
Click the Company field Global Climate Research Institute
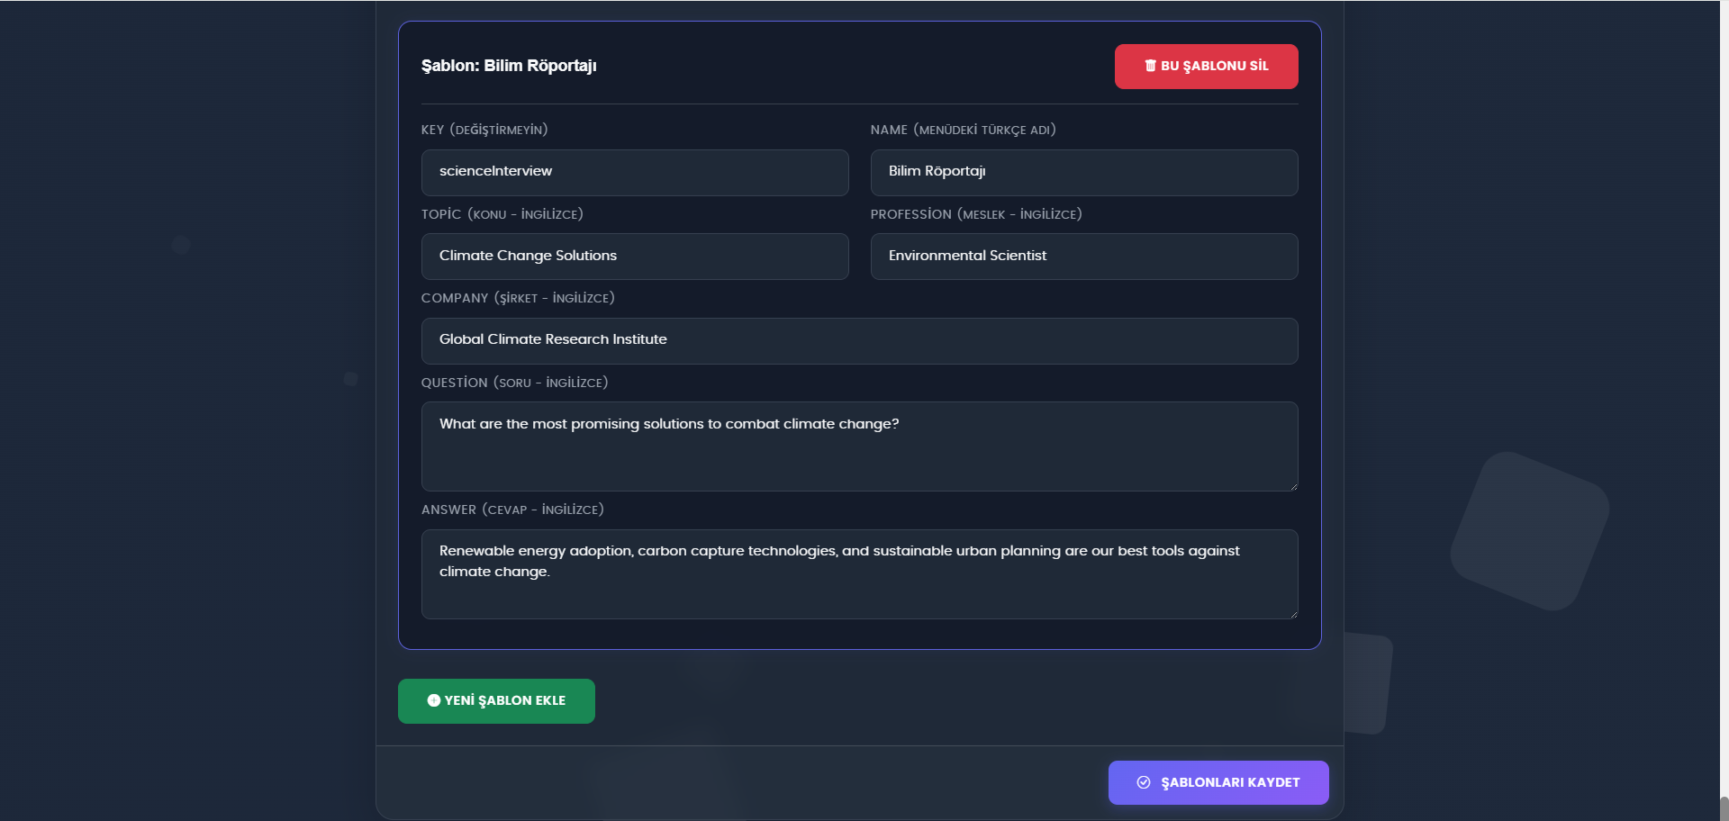860,340
